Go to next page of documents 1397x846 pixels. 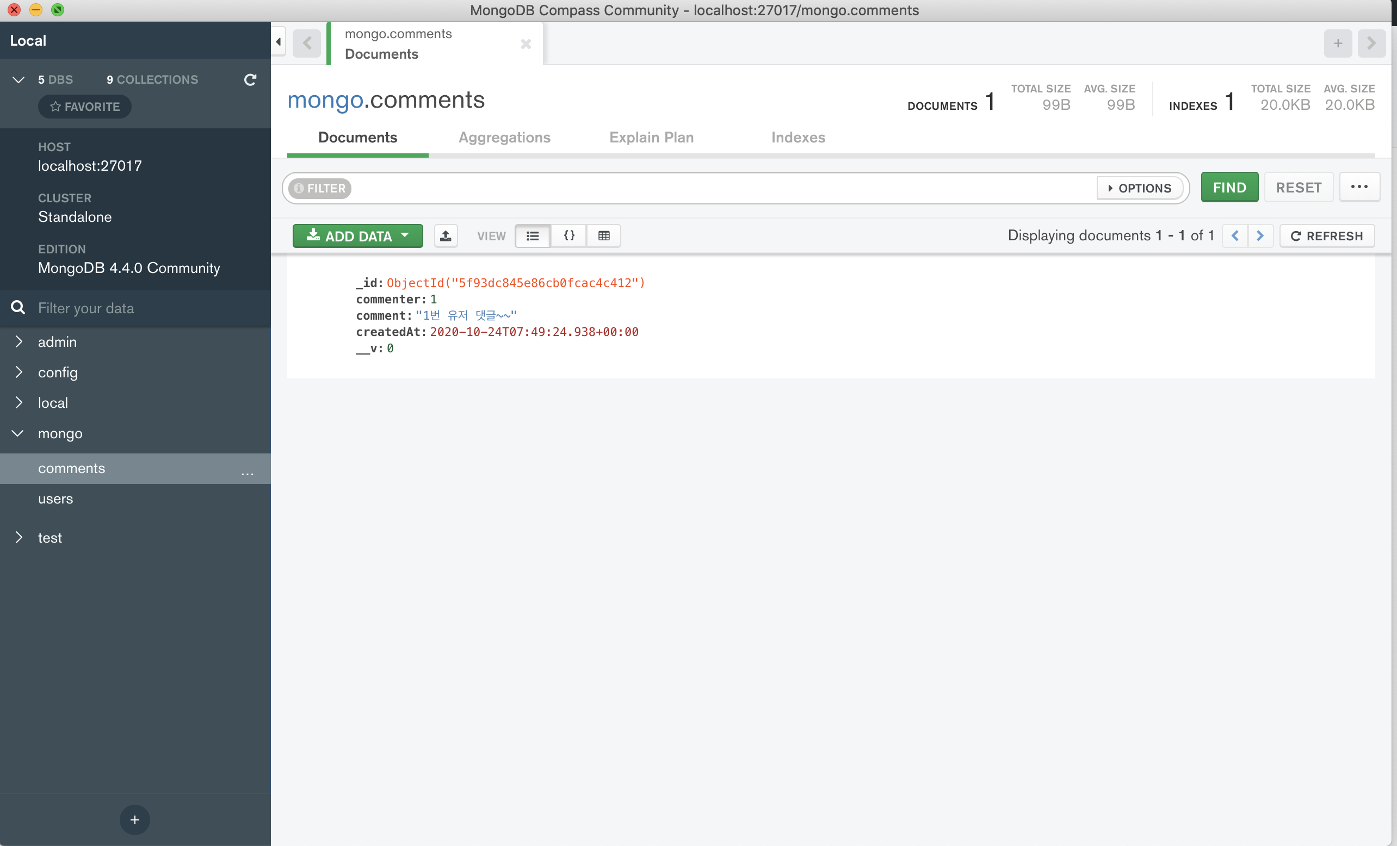pos(1260,236)
